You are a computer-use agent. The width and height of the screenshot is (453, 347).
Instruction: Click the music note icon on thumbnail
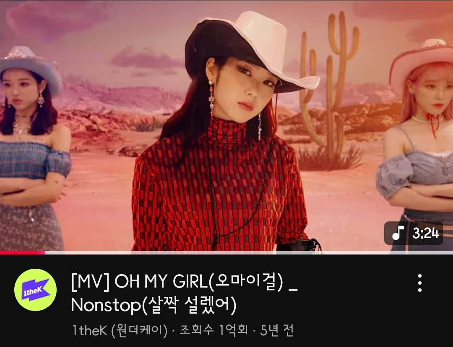pos(398,233)
